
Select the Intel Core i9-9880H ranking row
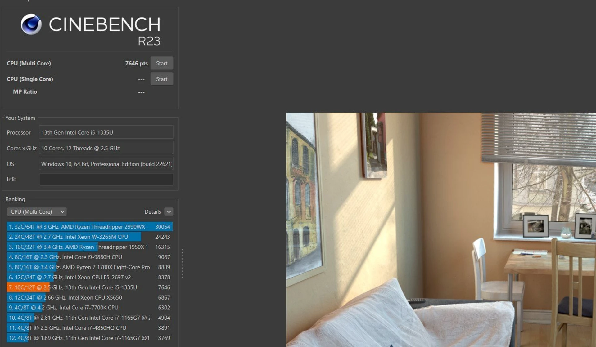coord(89,257)
